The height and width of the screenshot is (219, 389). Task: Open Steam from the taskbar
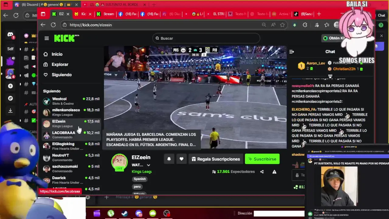pos(125,214)
